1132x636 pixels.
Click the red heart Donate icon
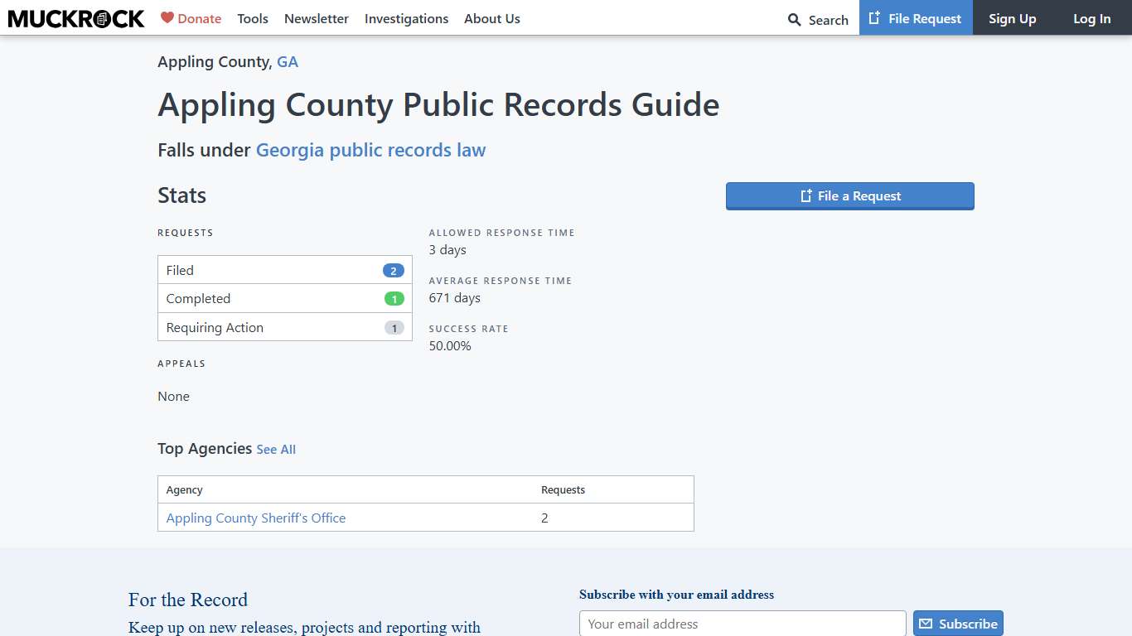(168, 17)
